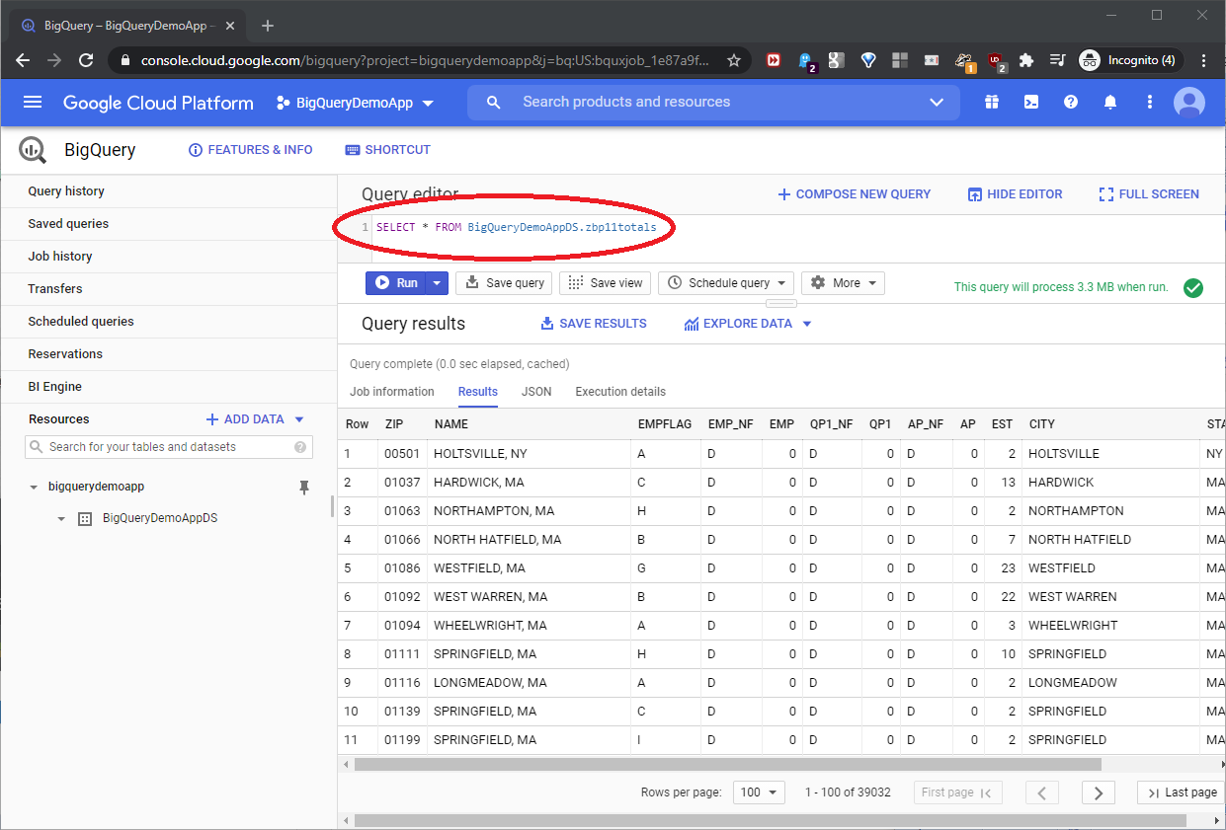Open the BigQueryDemoApp project selector

(356, 103)
